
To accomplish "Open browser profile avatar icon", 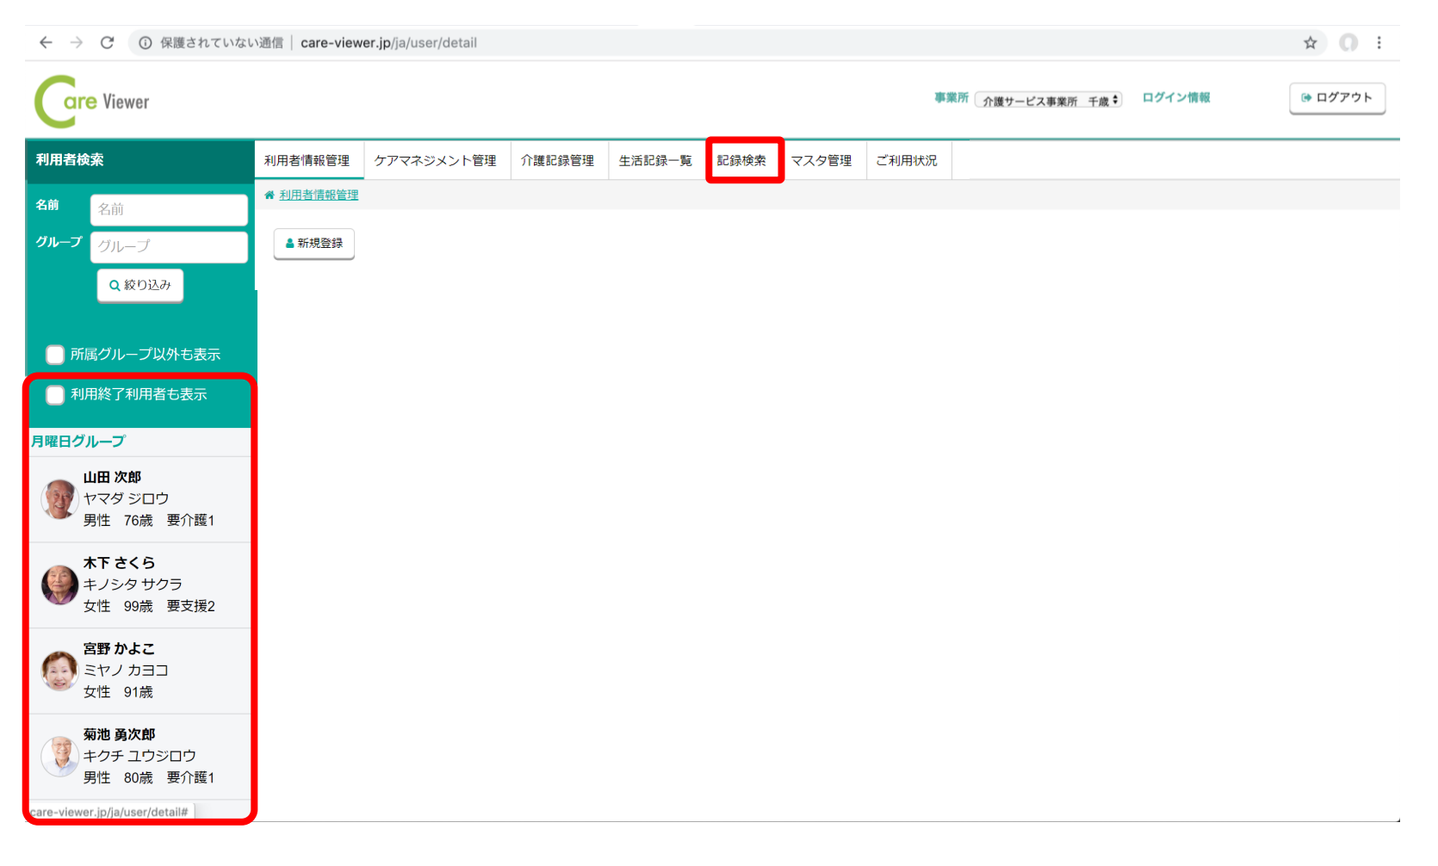I will [x=1348, y=42].
